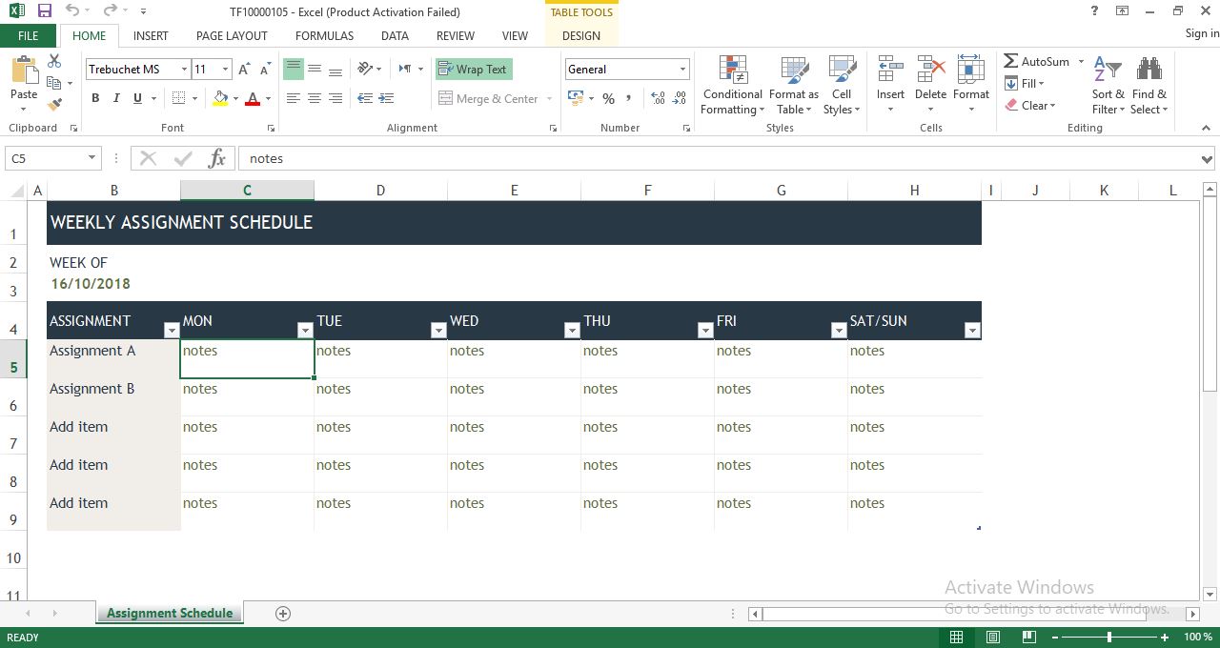Center text horizontally in cell
Screen dimensions: 1220x648
315,98
